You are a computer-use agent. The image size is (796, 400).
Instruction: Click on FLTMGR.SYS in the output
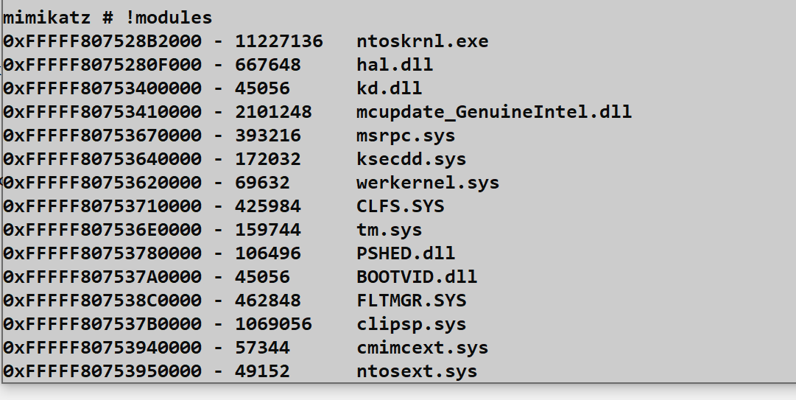411,301
